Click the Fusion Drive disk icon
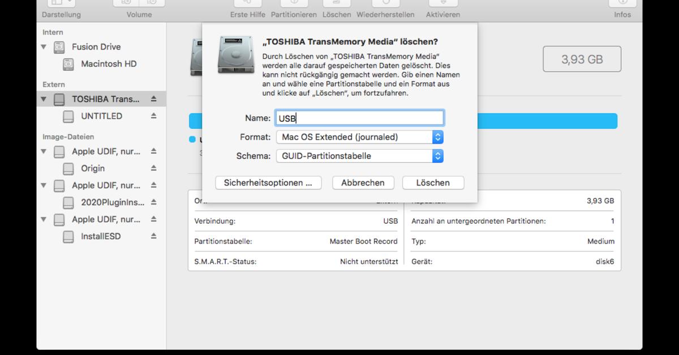This screenshot has width=679, height=355. (59, 47)
